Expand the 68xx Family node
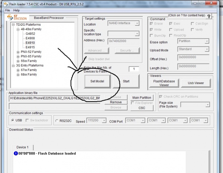 18,75
